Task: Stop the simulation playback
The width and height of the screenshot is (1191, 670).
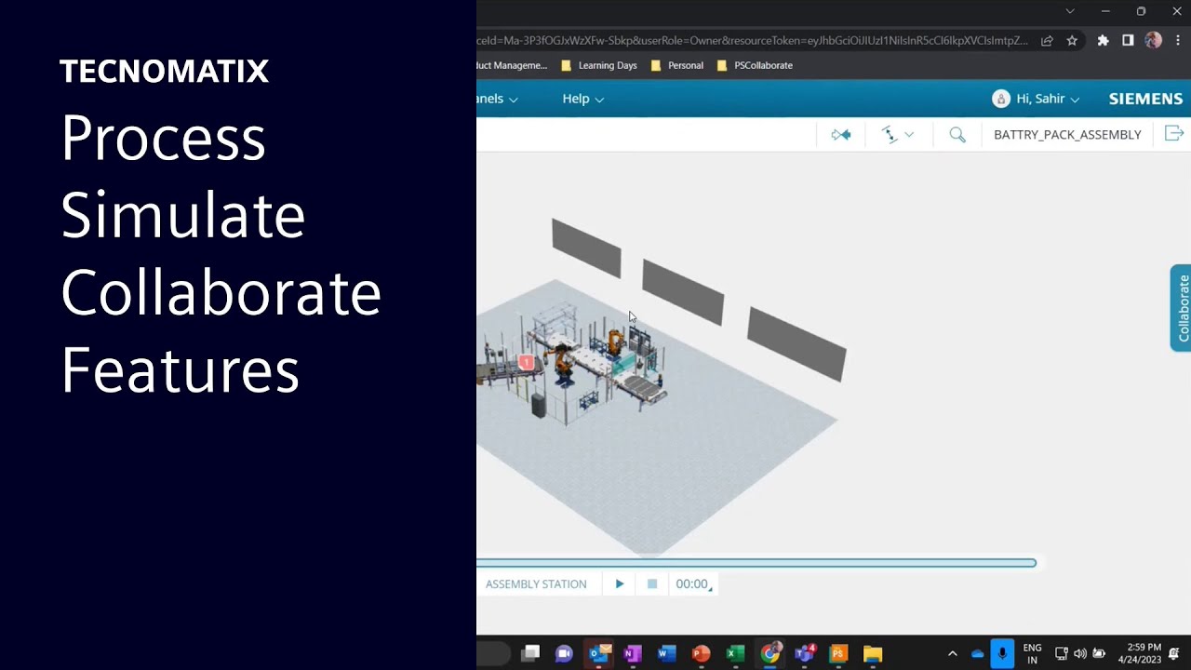Action: coord(652,583)
